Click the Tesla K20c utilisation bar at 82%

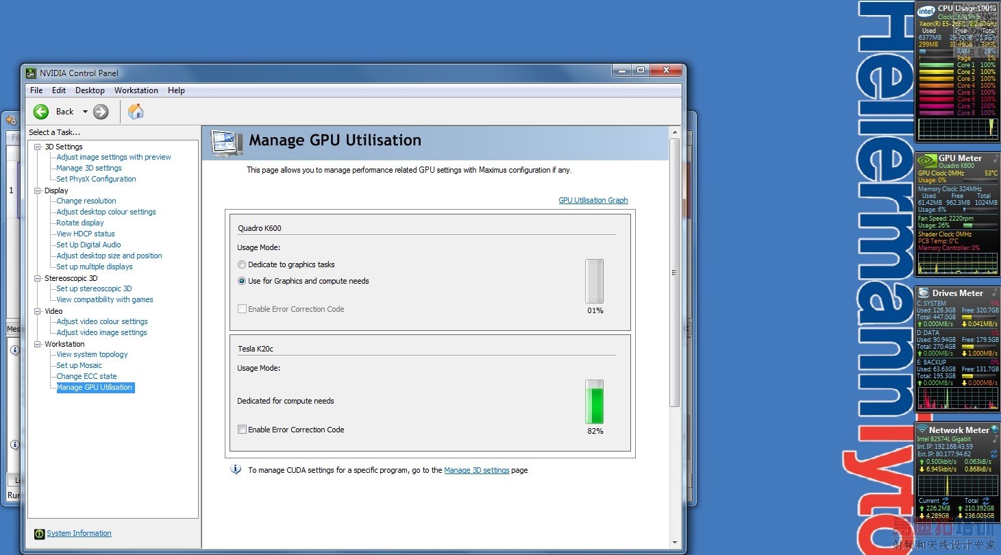pyautogui.click(x=594, y=402)
